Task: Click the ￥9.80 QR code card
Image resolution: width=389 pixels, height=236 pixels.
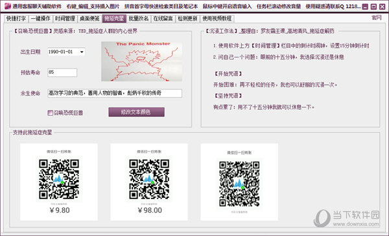Action: 59,182
